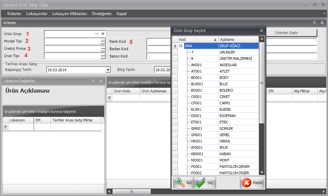Open the Lokasyonlar menu
328x196 pixels.
click(x=37, y=14)
